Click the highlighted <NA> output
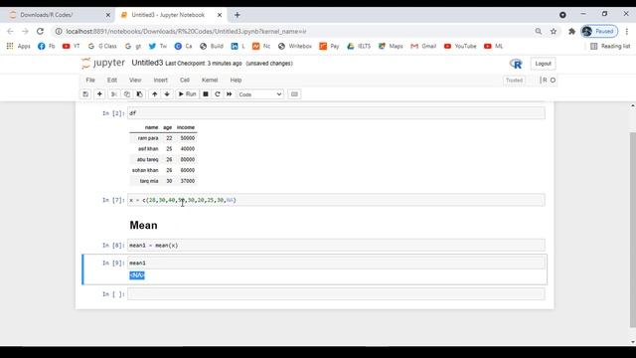The height and width of the screenshot is (358, 636). click(137, 275)
